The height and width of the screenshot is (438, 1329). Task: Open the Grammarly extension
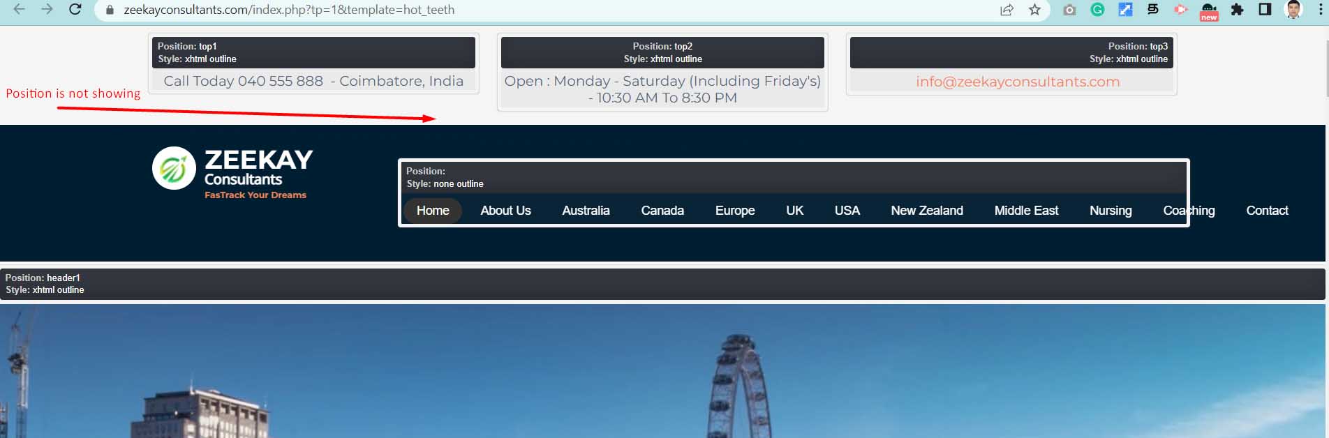1097,10
